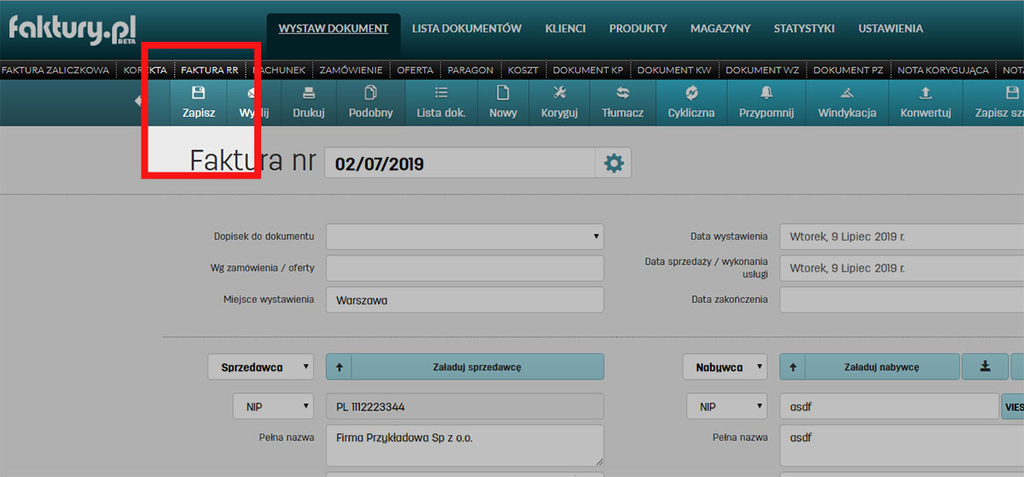Switch to Lista Dokumentów menu
The width and height of the screenshot is (1024, 477).
466,28
